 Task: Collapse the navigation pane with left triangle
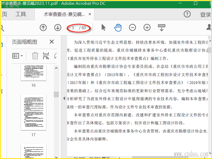pyautogui.click(x=64, y=98)
